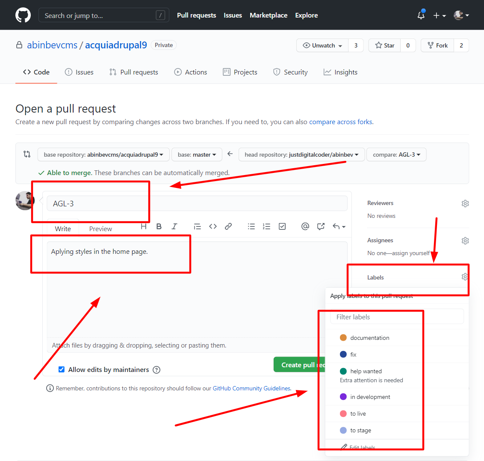Open Marketplace in the top navigation
The height and width of the screenshot is (461, 484).
[x=269, y=15]
